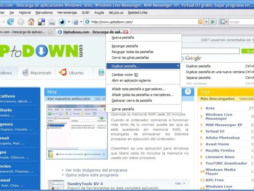
Task: Select Separar pestaña in submenu
Action: pos(217,78)
